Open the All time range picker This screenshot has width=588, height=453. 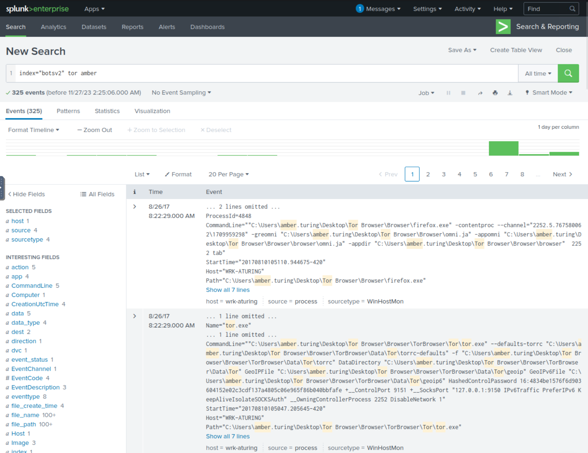[538, 73]
